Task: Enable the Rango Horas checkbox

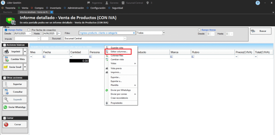Action: coord(199,30)
